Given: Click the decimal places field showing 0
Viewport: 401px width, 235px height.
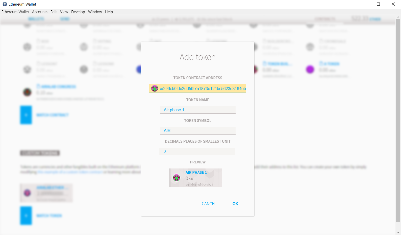Looking at the screenshot, I should click(x=197, y=151).
